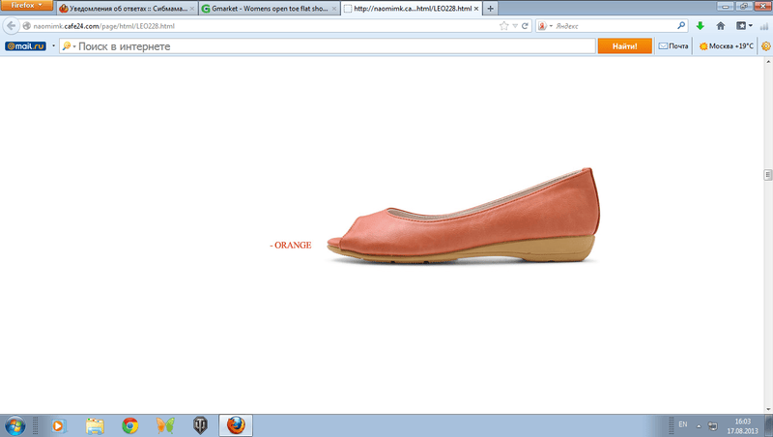Switch to the Сибмама notifications tab
This screenshot has width=773, height=437.
123,8
